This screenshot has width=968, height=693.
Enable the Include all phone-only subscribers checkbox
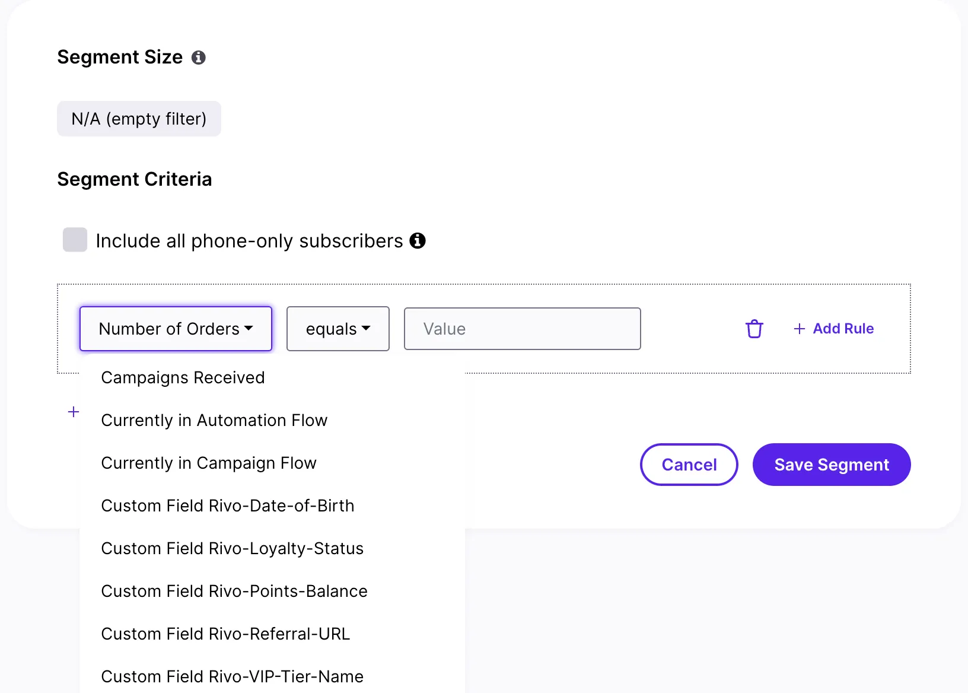tap(75, 240)
